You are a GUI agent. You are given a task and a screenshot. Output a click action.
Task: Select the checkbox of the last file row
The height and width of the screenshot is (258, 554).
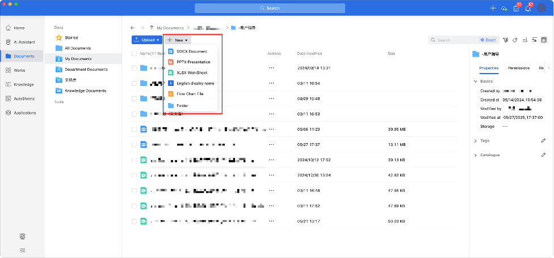[135, 221]
